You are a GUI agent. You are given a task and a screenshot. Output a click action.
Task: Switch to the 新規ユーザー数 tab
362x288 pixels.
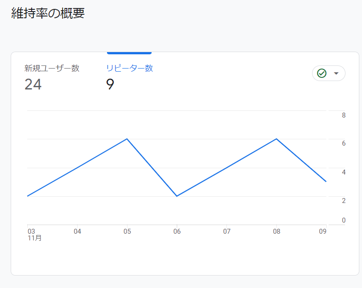pyautogui.click(x=52, y=68)
